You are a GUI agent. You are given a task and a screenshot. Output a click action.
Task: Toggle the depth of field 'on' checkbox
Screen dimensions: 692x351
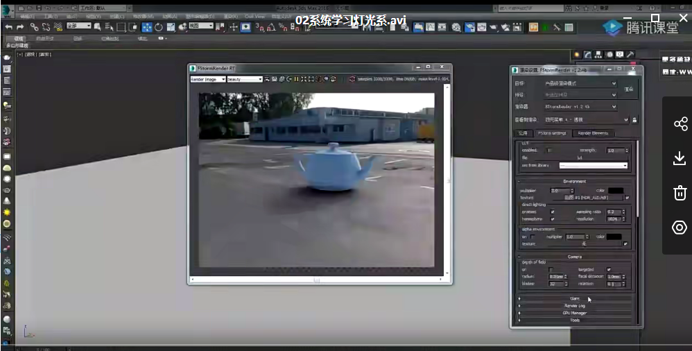tap(551, 269)
